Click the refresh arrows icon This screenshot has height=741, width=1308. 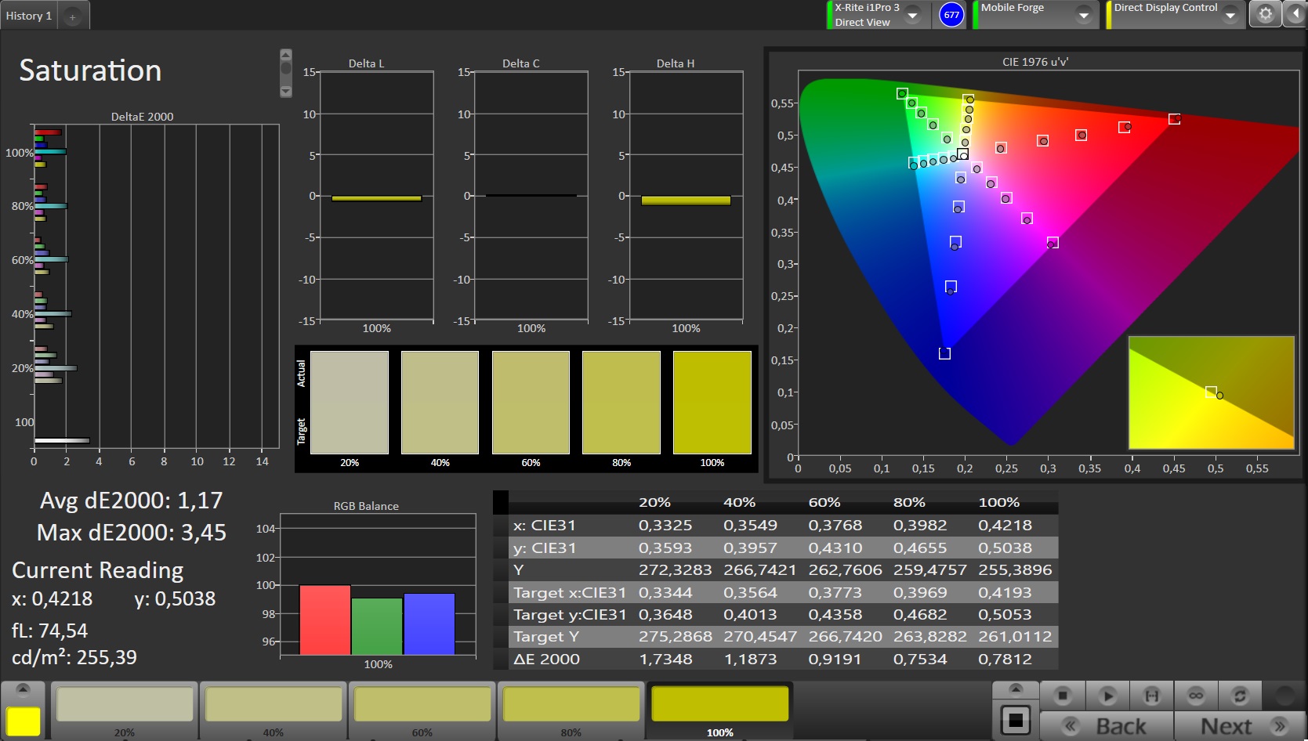[1239, 696]
